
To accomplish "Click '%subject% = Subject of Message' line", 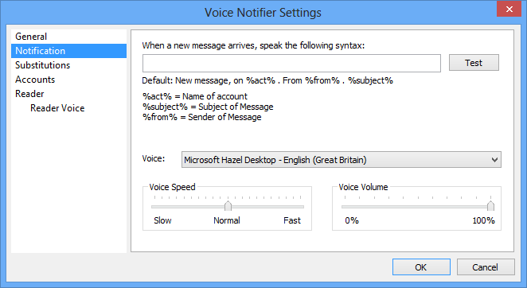I will tap(208, 107).
